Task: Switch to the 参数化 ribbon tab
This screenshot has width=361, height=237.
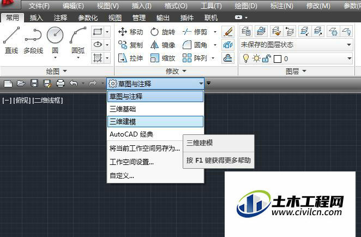Action: (x=88, y=18)
